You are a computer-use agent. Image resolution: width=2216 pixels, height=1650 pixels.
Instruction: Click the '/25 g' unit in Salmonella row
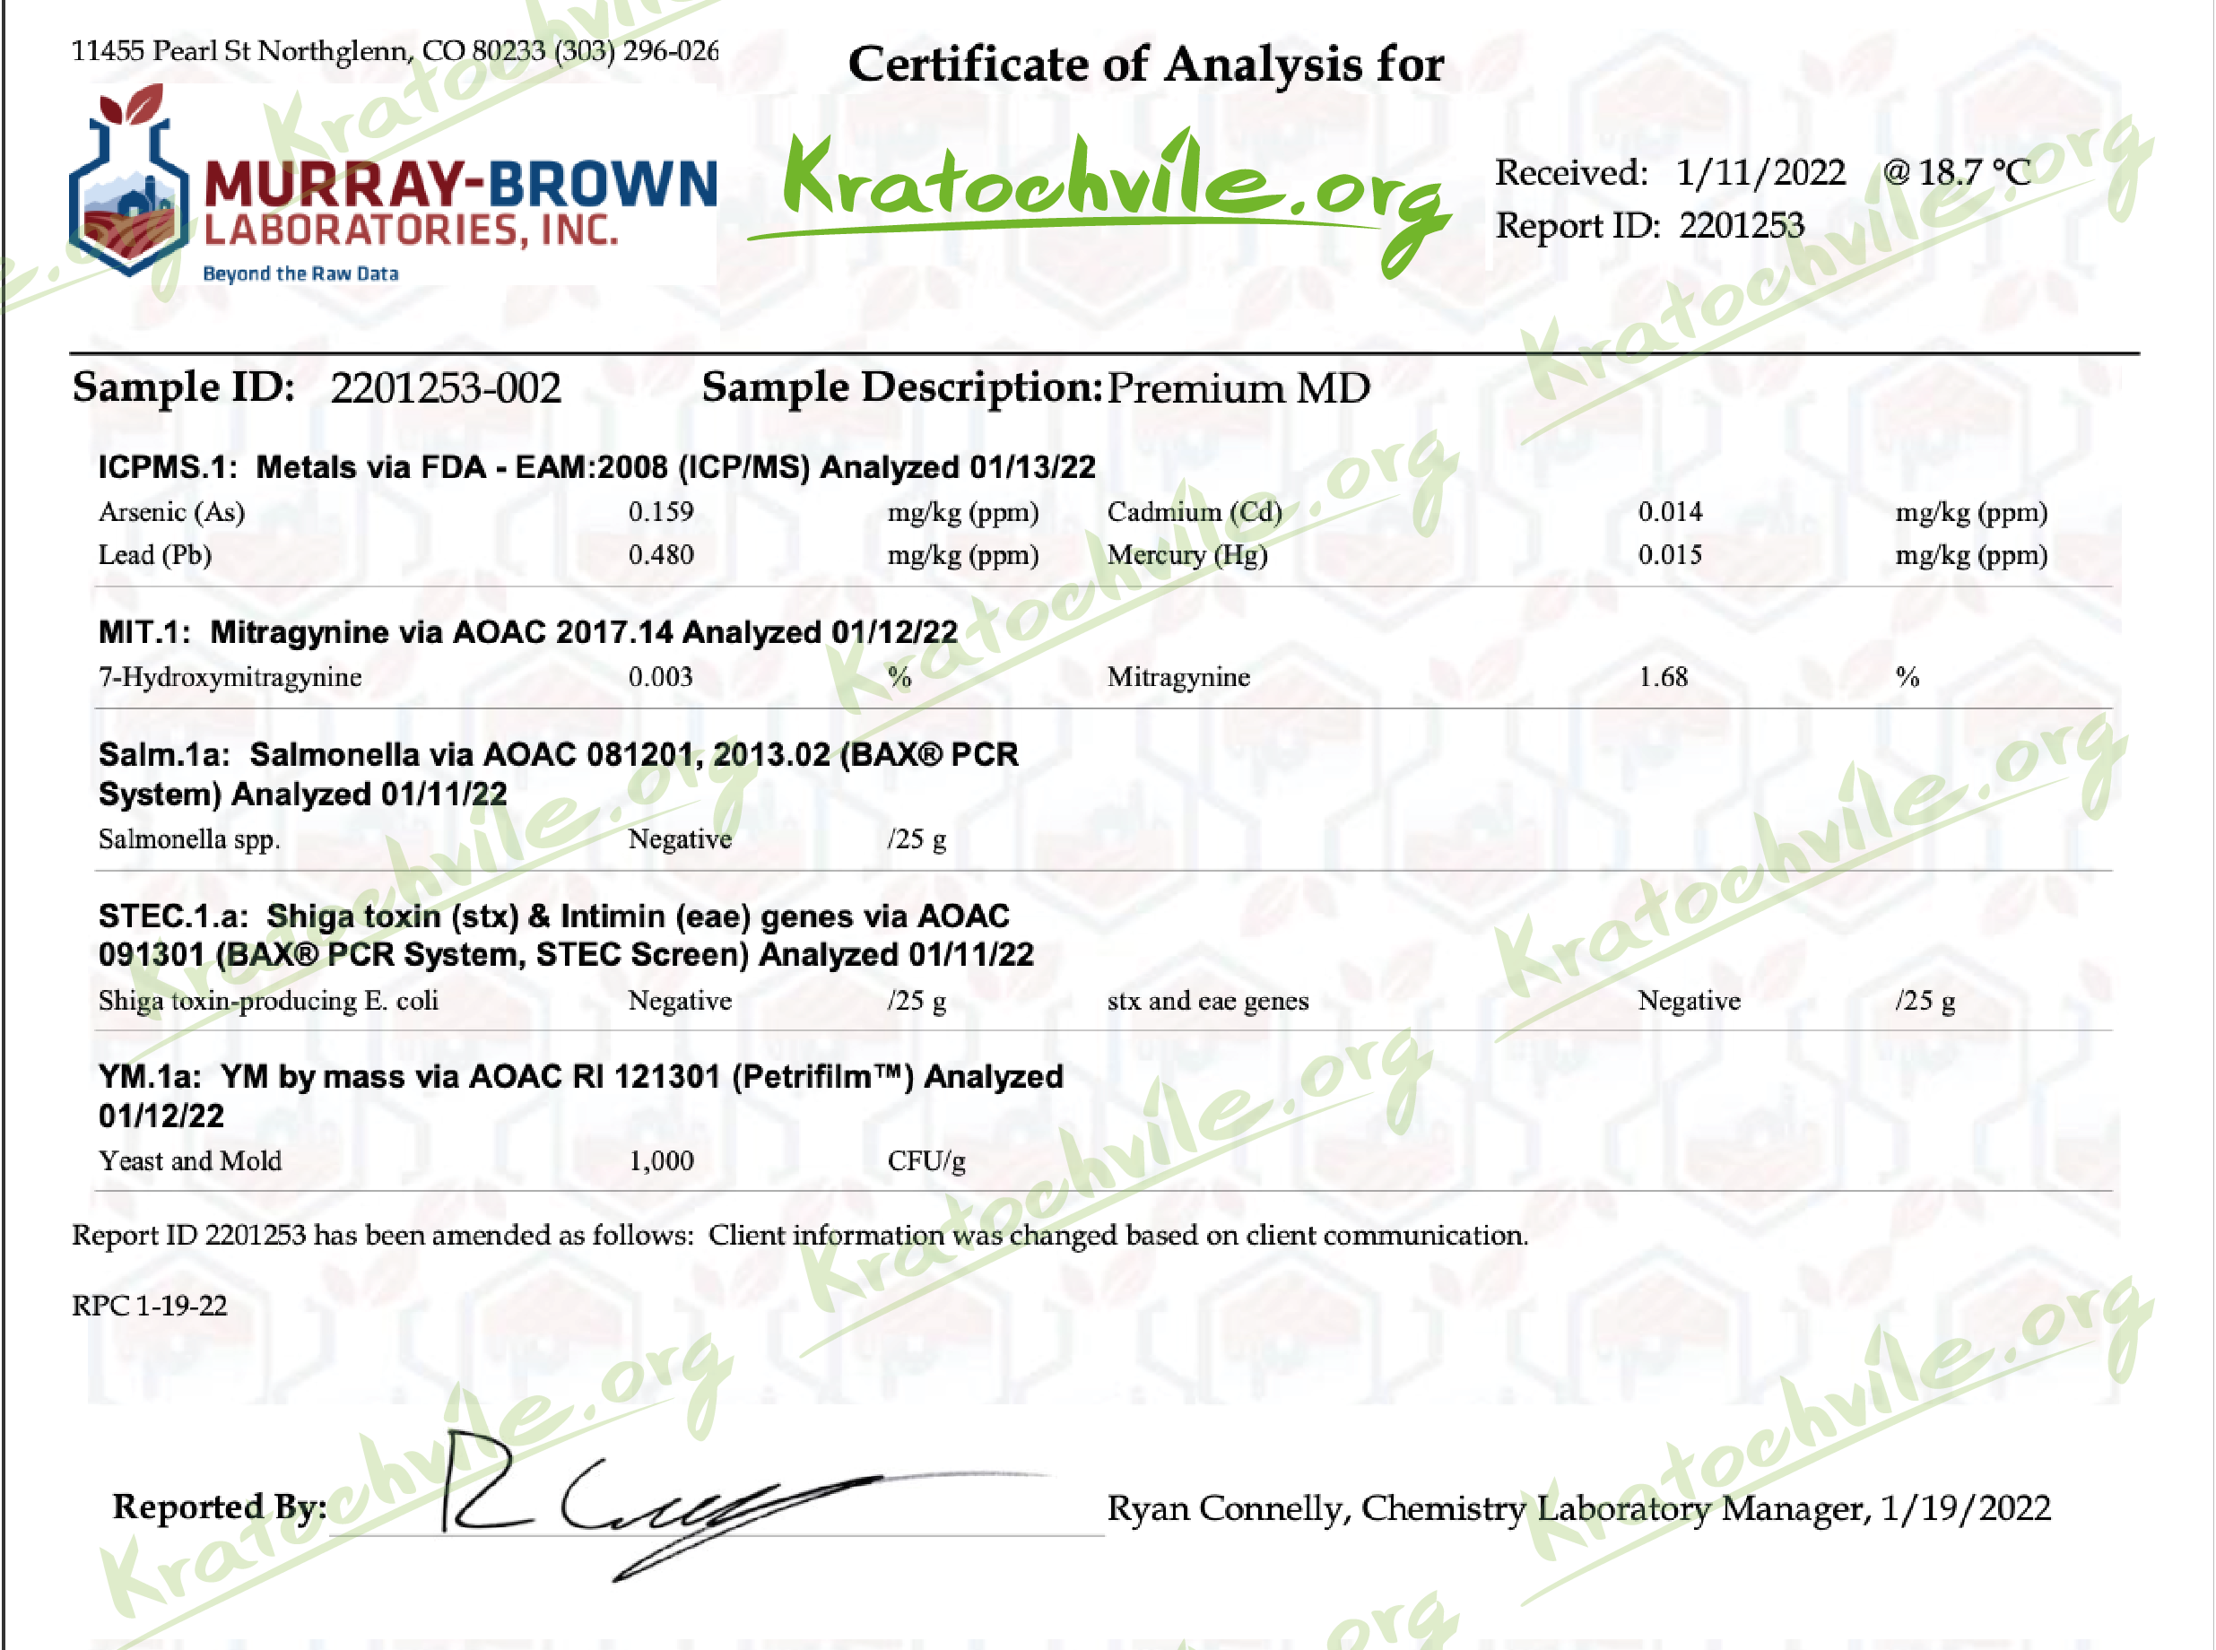coord(917,840)
